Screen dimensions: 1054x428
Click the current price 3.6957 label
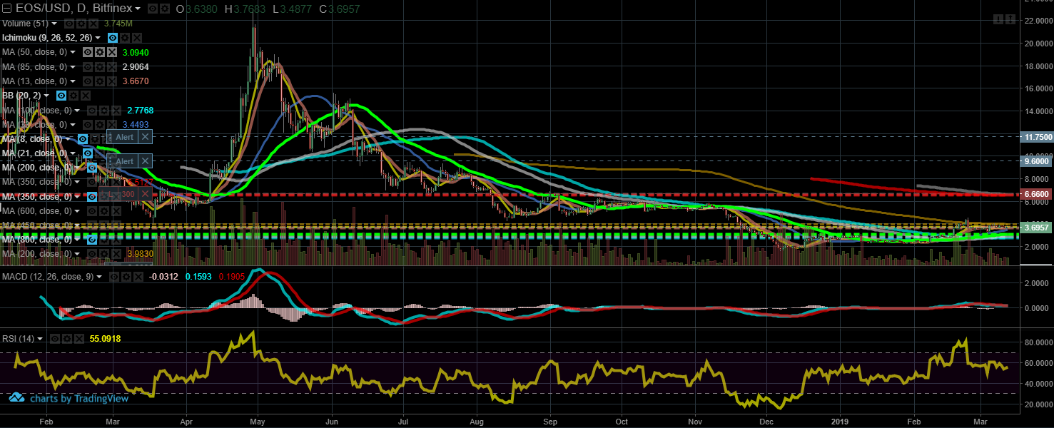(1038, 228)
